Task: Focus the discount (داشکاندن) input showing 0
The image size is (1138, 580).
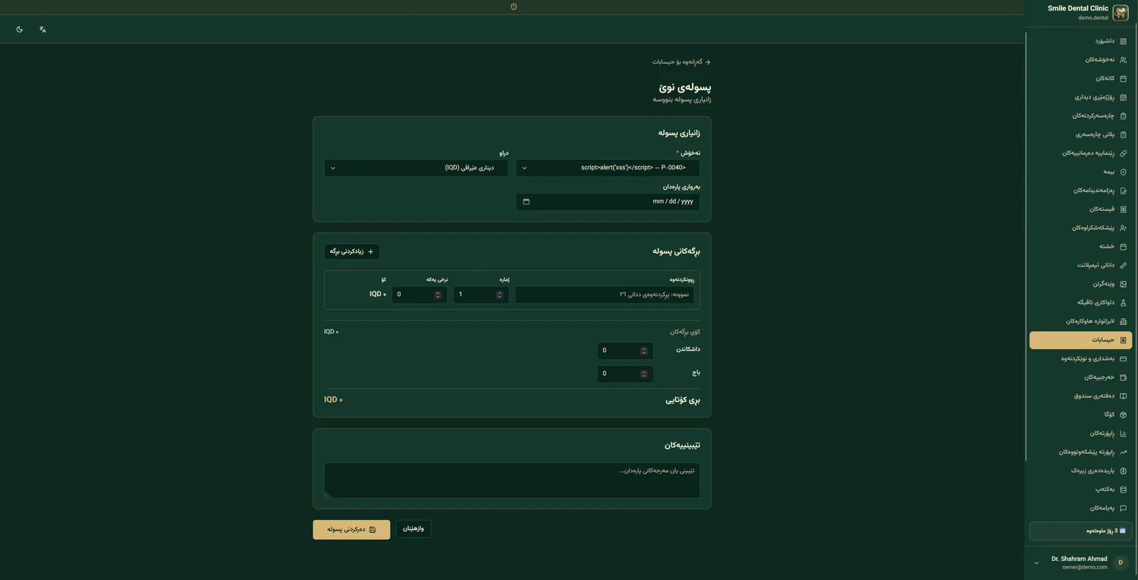Action: click(625, 351)
